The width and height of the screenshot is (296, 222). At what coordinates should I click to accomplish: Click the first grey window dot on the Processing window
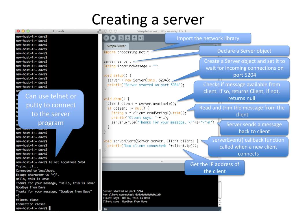click(x=106, y=31)
